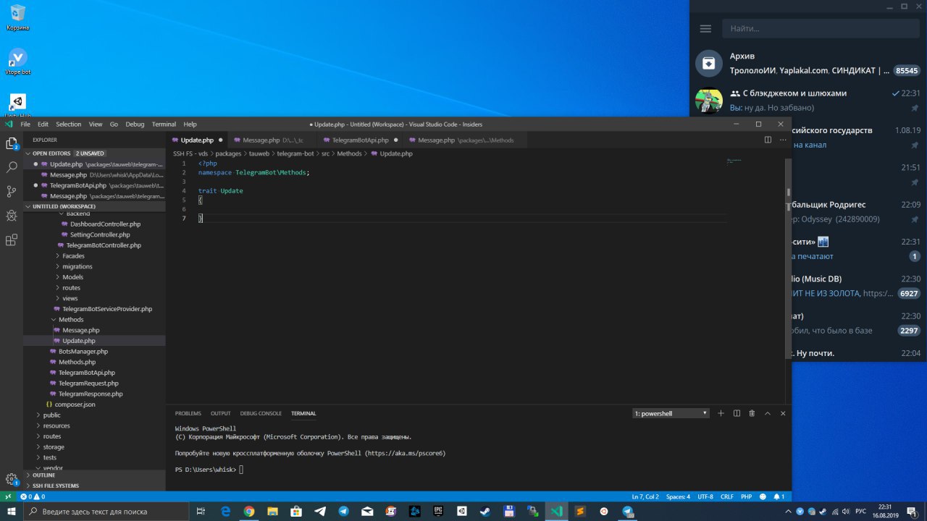The height and width of the screenshot is (521, 927).
Task: Open Message.php in Methods folder
Action: 81,330
